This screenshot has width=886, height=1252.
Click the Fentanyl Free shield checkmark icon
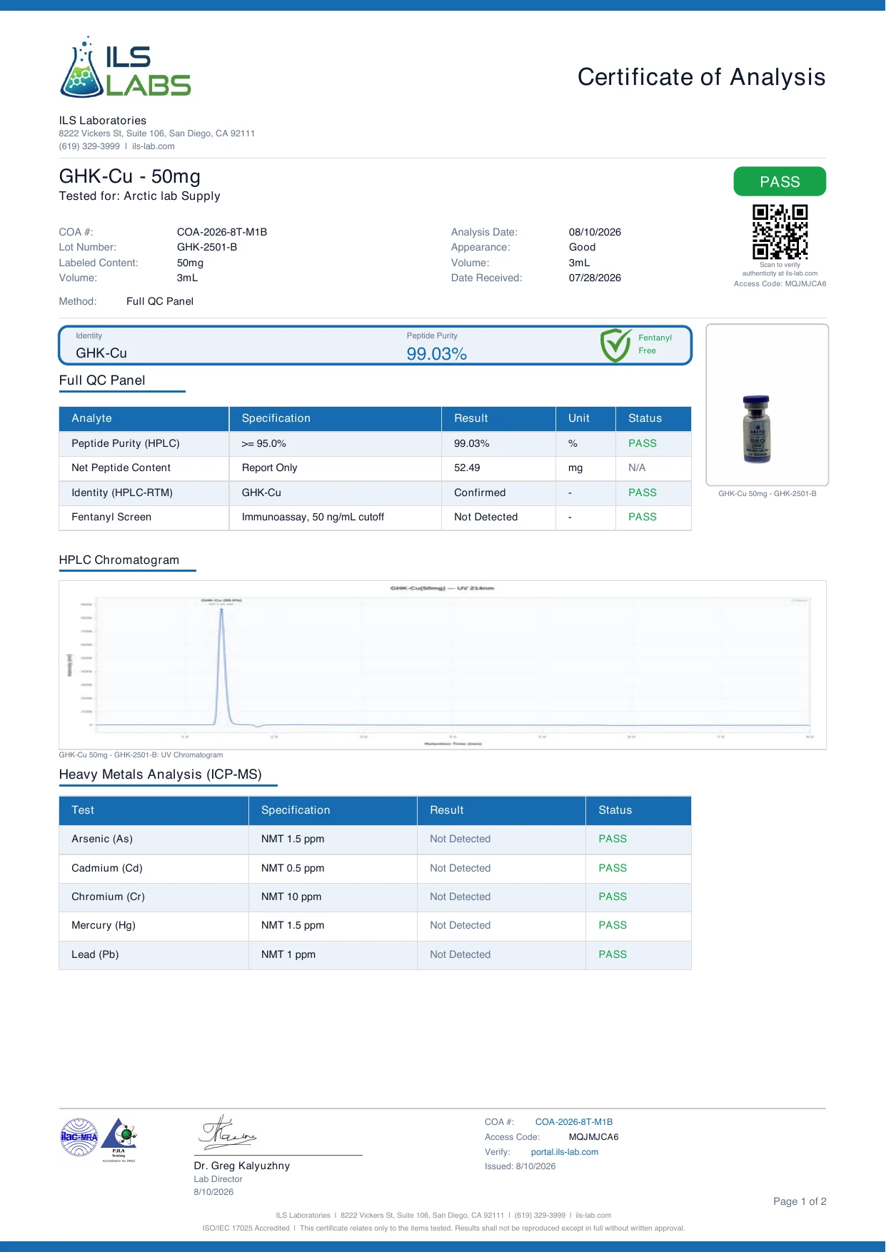tap(615, 345)
